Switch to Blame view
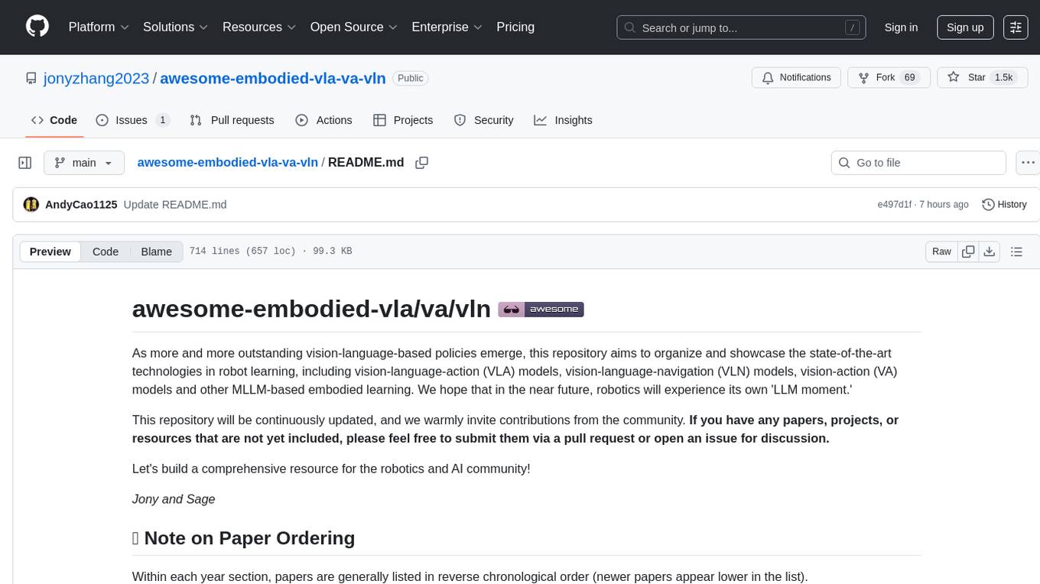The image size is (1040, 584). 156,251
